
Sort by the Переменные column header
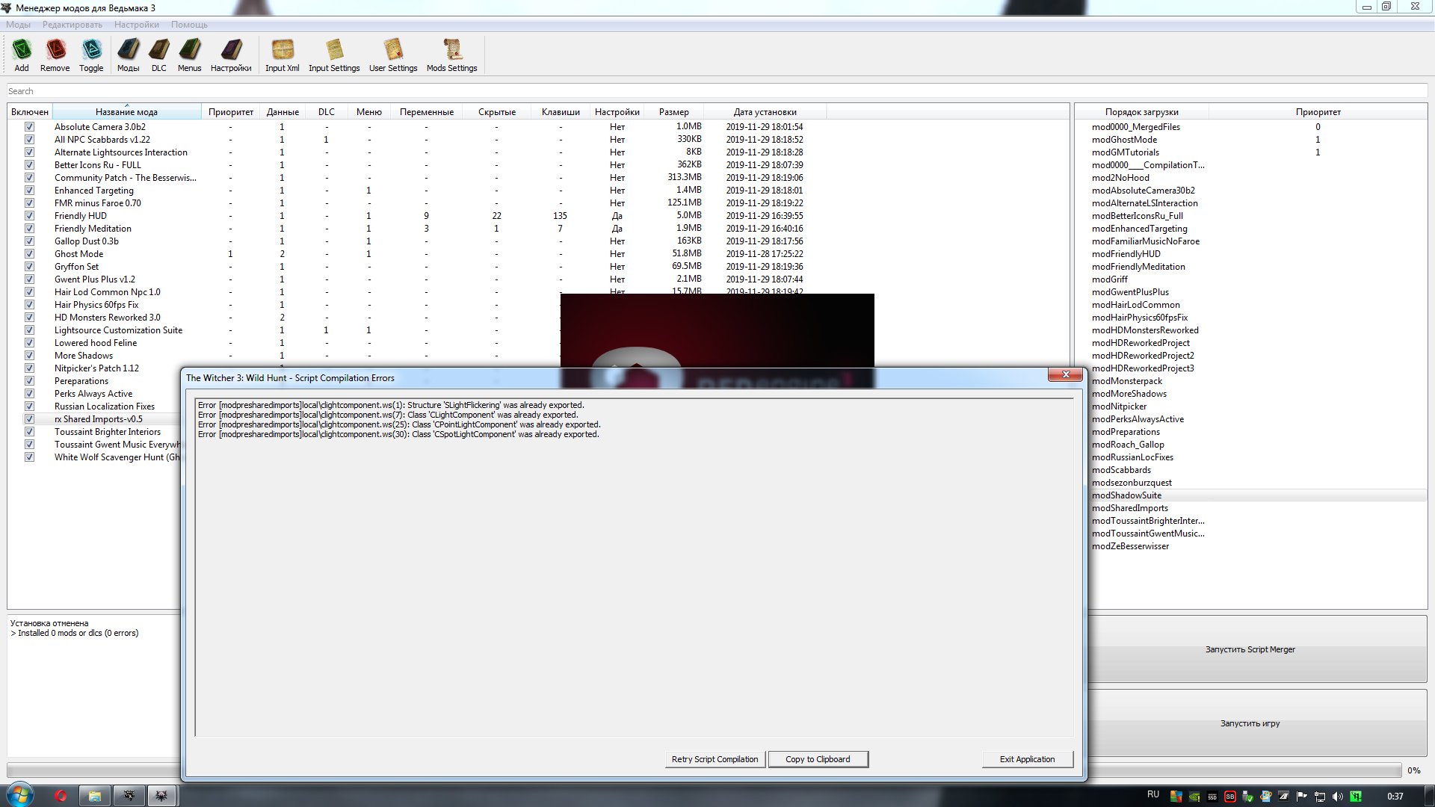(x=426, y=112)
